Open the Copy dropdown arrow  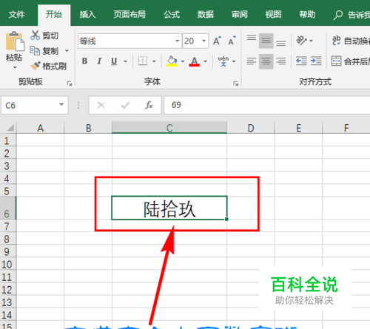tap(67, 51)
